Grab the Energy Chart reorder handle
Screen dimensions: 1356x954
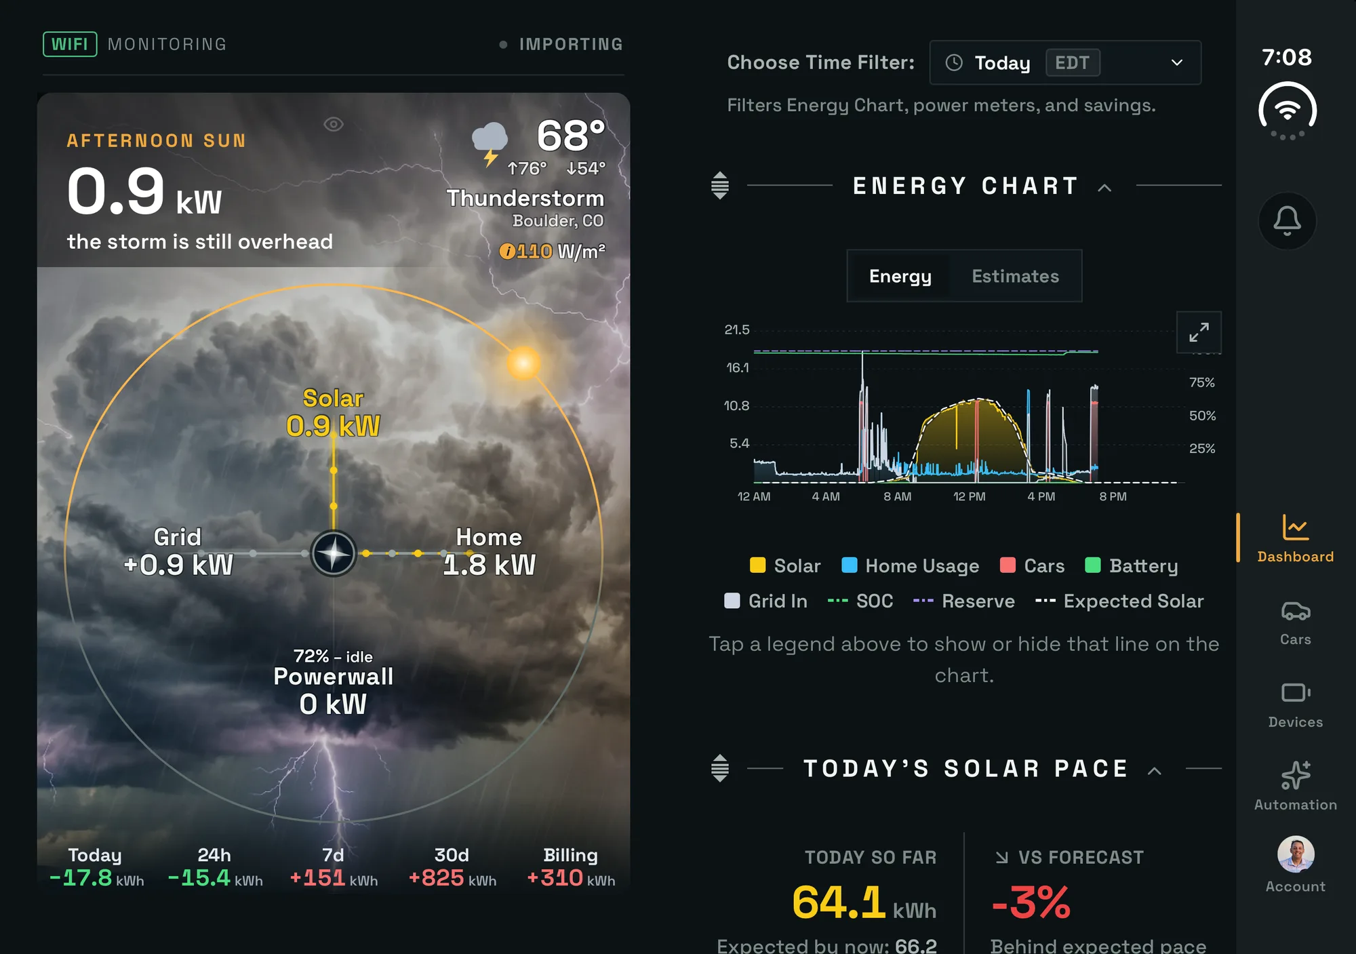(720, 185)
